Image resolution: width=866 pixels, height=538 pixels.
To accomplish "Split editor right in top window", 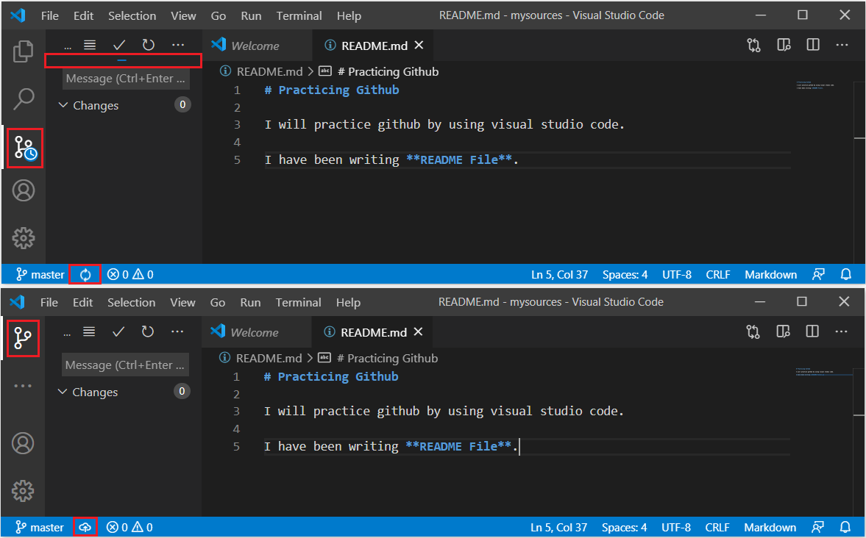I will point(813,46).
